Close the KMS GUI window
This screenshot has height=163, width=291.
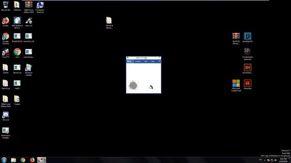pos(159,58)
